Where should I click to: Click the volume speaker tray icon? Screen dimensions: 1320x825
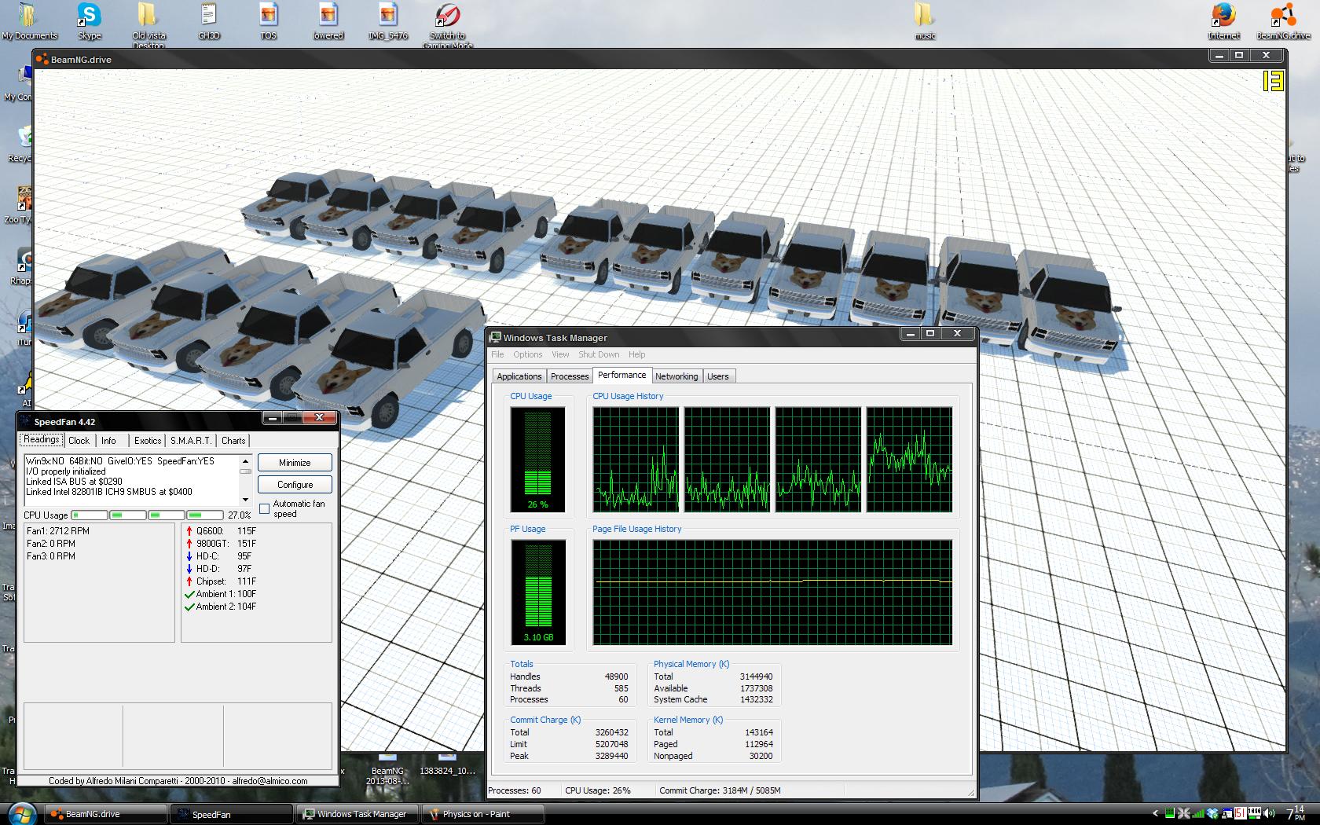pyautogui.click(x=1269, y=814)
